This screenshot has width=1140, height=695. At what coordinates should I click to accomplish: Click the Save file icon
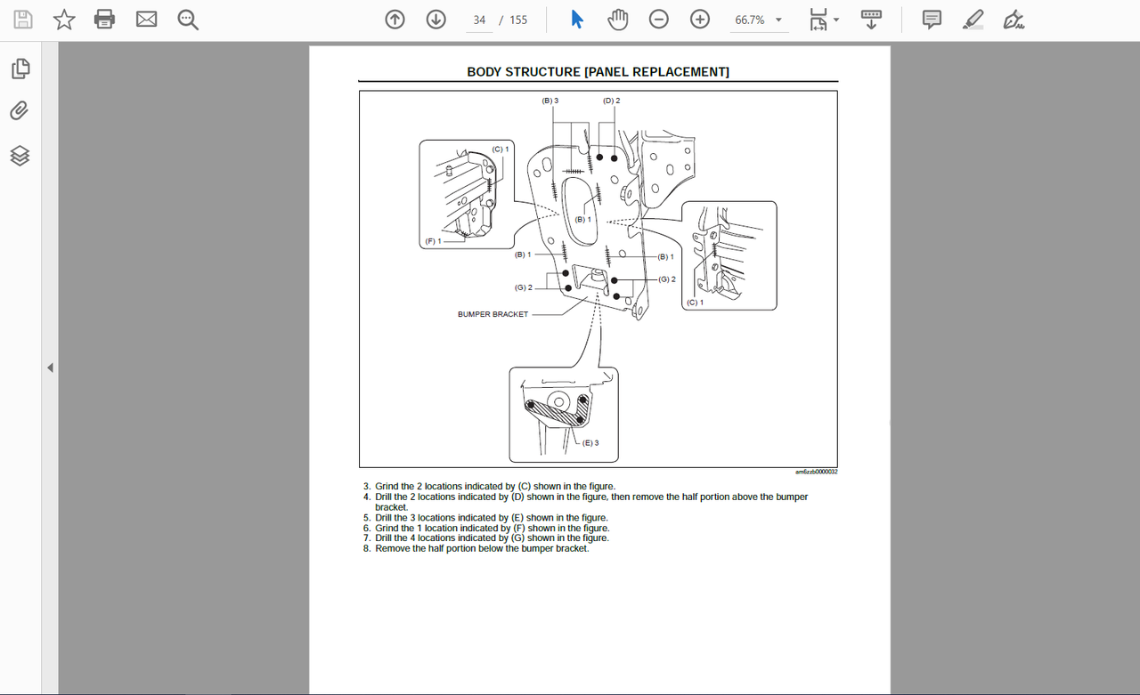pos(22,20)
